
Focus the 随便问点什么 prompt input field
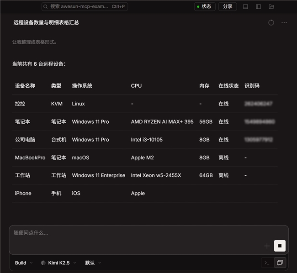(137, 233)
